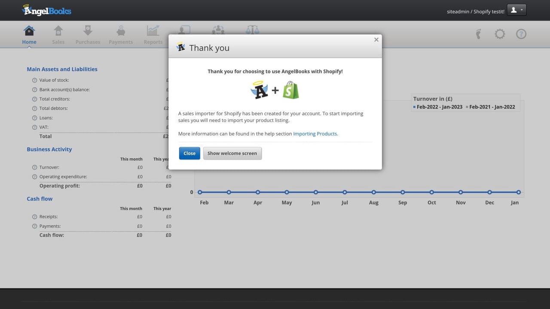550x309 pixels.
Task: Open the Purchases section icon
Action: 88,31
